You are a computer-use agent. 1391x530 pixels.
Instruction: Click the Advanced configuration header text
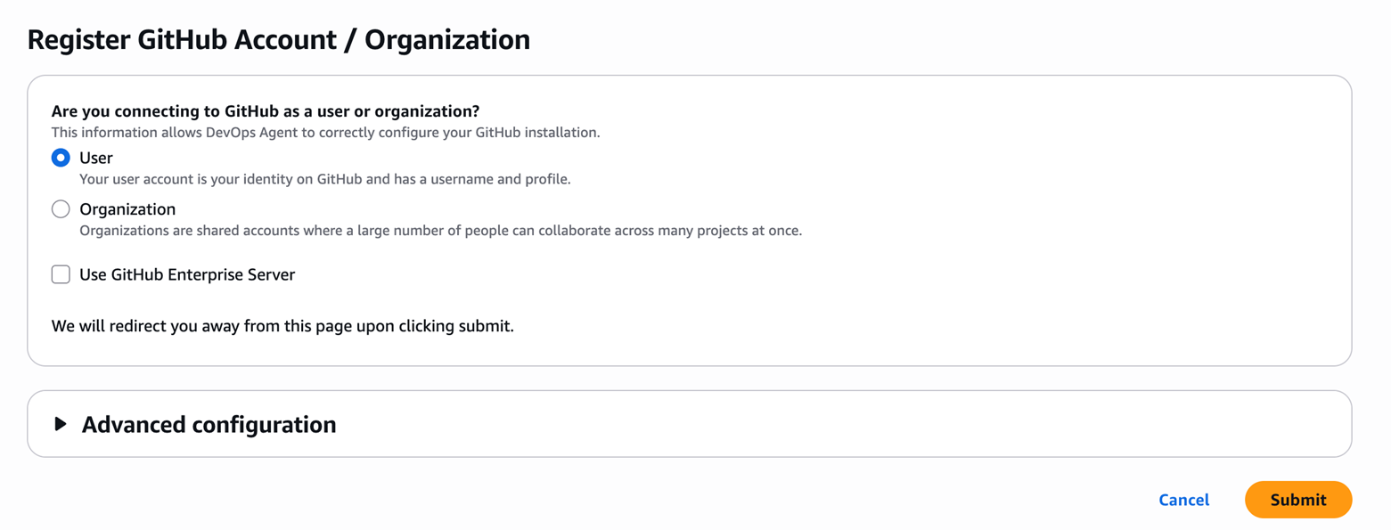pyautogui.click(x=209, y=424)
